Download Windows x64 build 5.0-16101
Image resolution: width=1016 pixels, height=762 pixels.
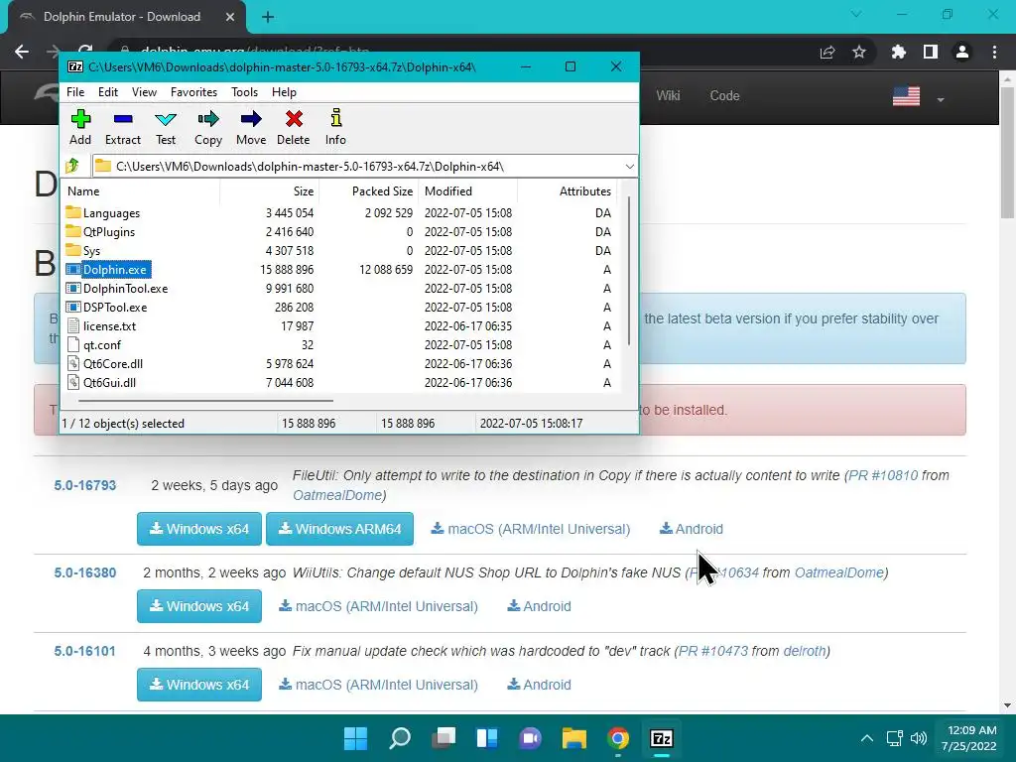(x=198, y=685)
